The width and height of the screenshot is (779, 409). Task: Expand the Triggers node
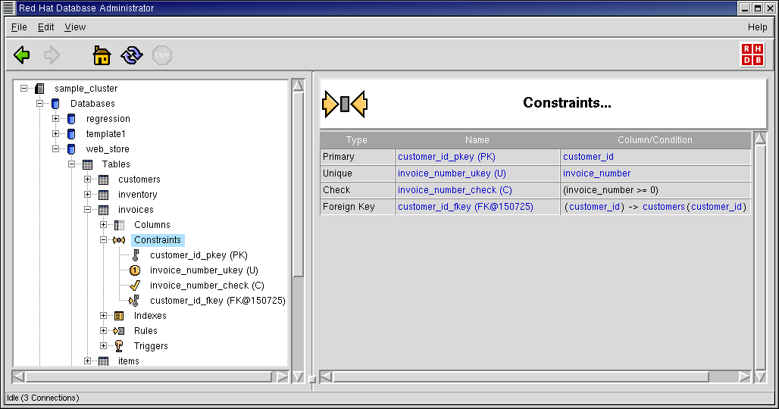tap(103, 346)
